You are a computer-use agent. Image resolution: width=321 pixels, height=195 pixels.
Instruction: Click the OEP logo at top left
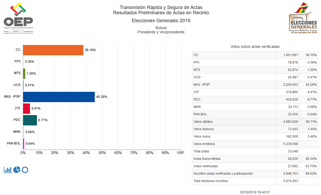coord(18,19)
